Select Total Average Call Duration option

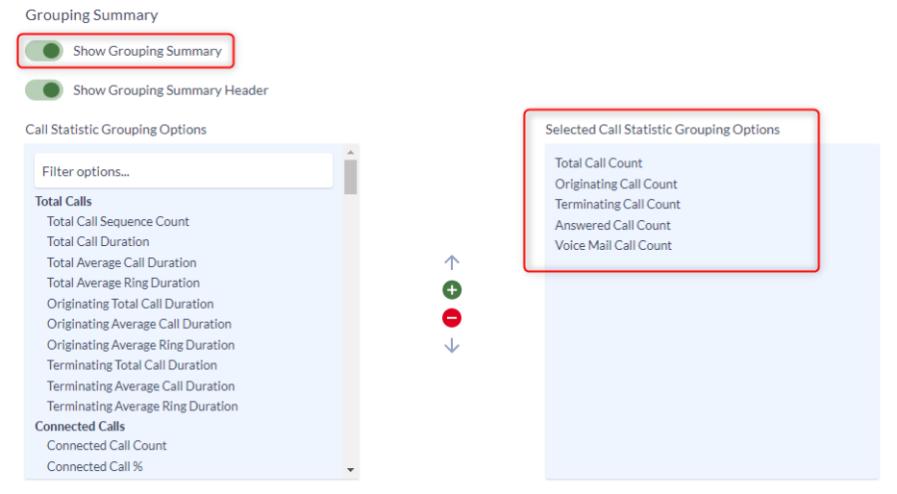click(121, 262)
